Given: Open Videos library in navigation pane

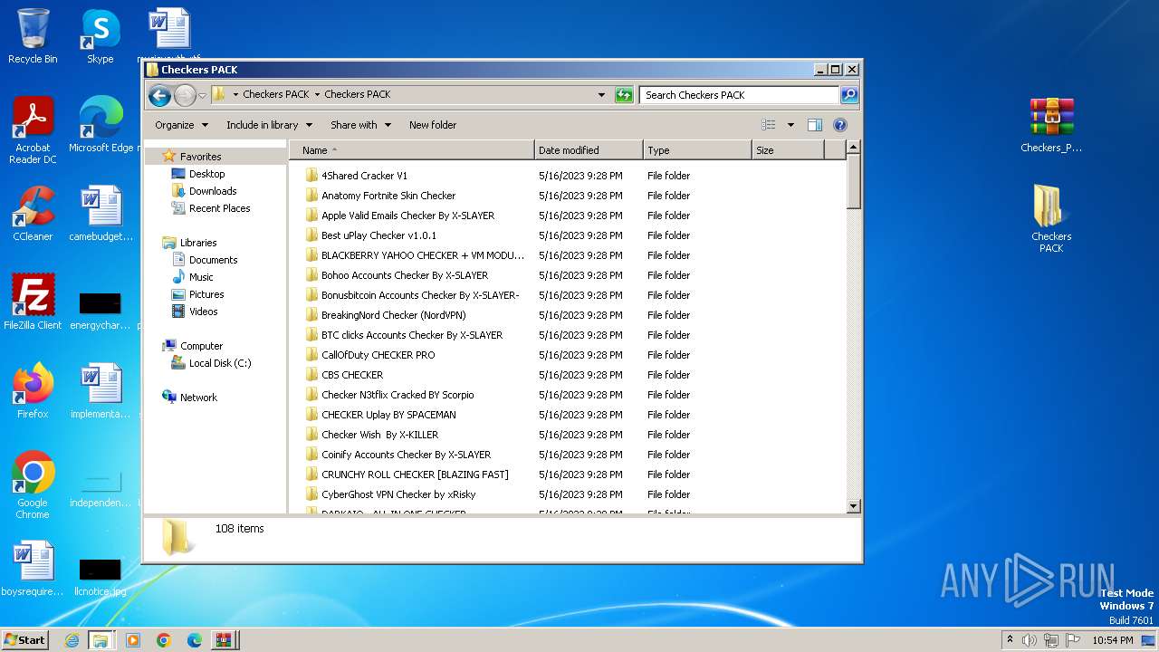Looking at the screenshot, I should pyautogui.click(x=203, y=312).
